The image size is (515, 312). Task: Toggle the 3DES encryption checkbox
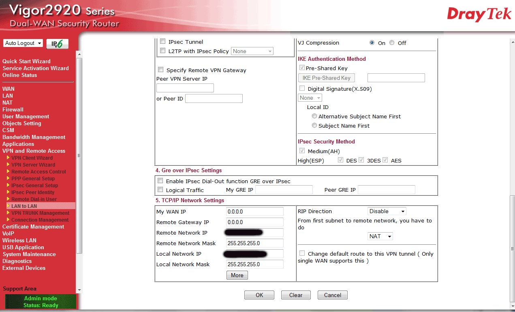click(x=361, y=160)
